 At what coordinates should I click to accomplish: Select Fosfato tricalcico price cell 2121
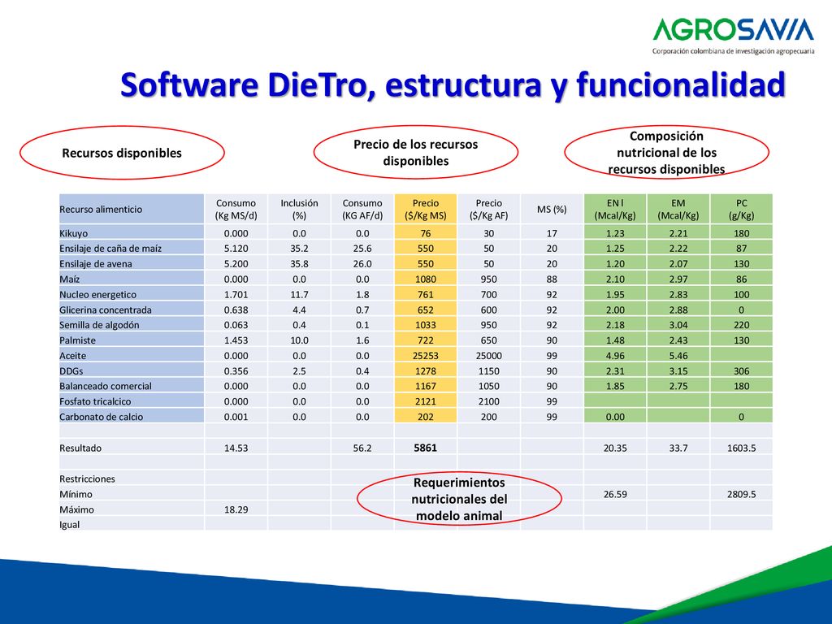(x=426, y=401)
